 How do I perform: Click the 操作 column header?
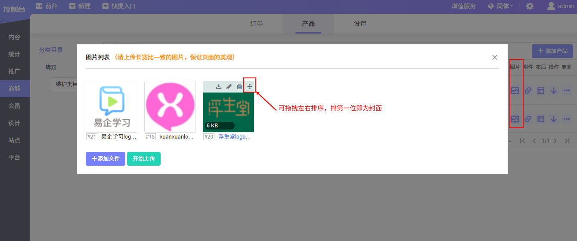pos(554,67)
